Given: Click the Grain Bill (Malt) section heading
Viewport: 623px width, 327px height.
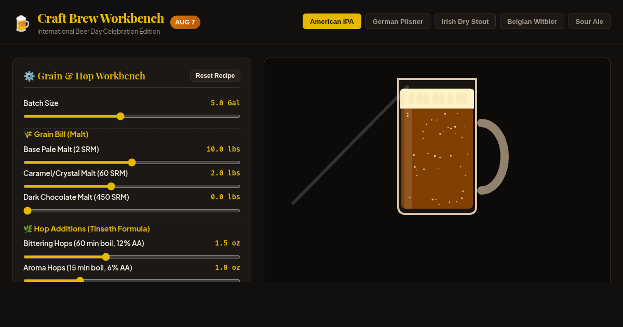Looking at the screenshot, I should pyautogui.click(x=56, y=134).
